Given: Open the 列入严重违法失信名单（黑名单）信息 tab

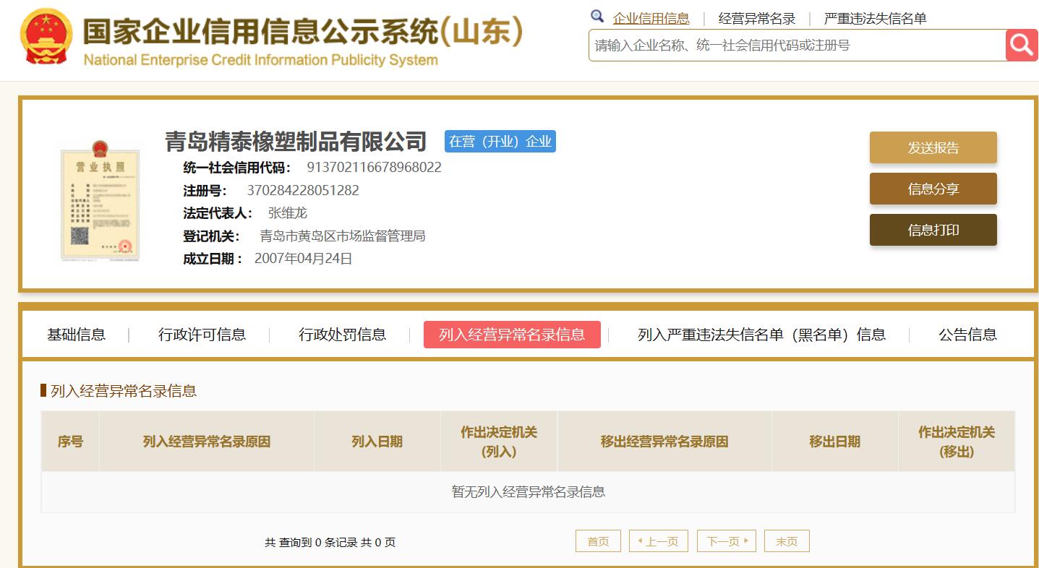Looking at the screenshot, I should pos(761,335).
